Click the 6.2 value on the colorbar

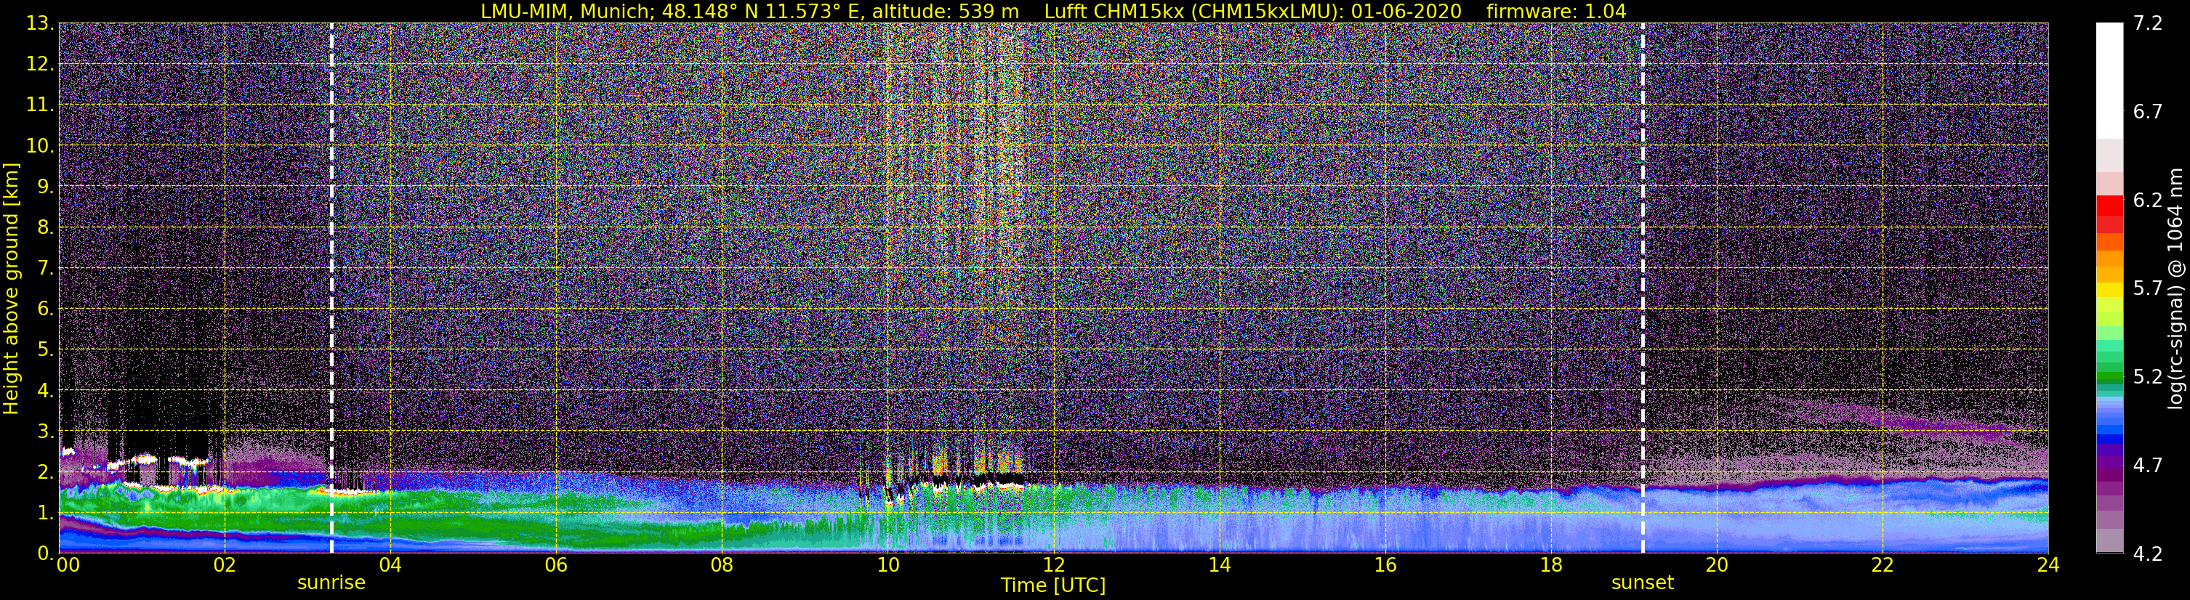tap(2148, 200)
